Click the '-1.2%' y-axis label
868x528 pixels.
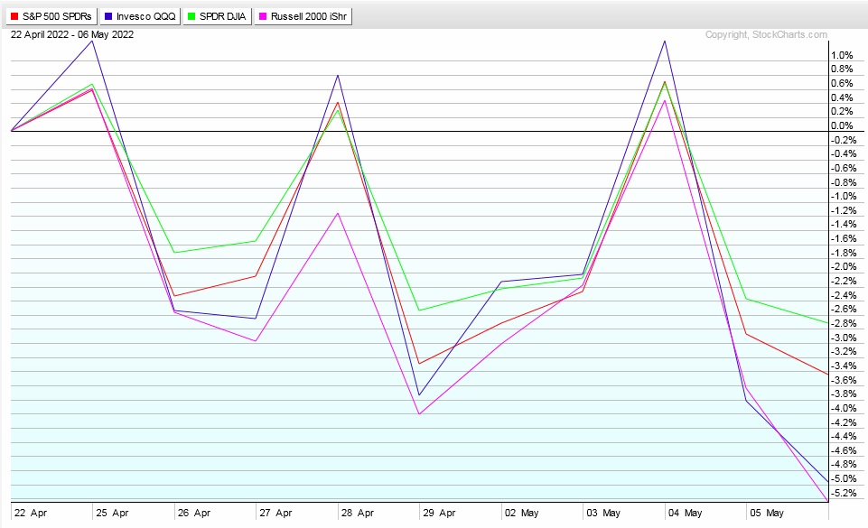tap(844, 210)
